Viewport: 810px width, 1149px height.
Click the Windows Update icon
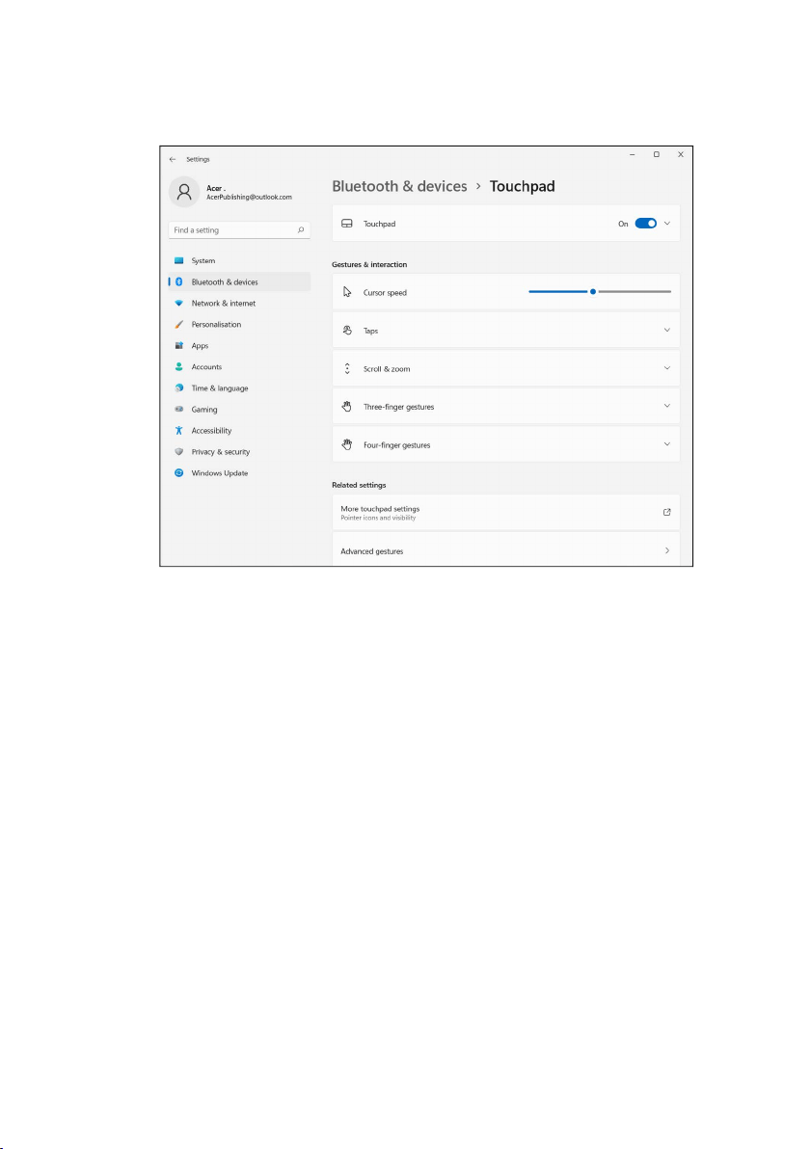pos(178,472)
